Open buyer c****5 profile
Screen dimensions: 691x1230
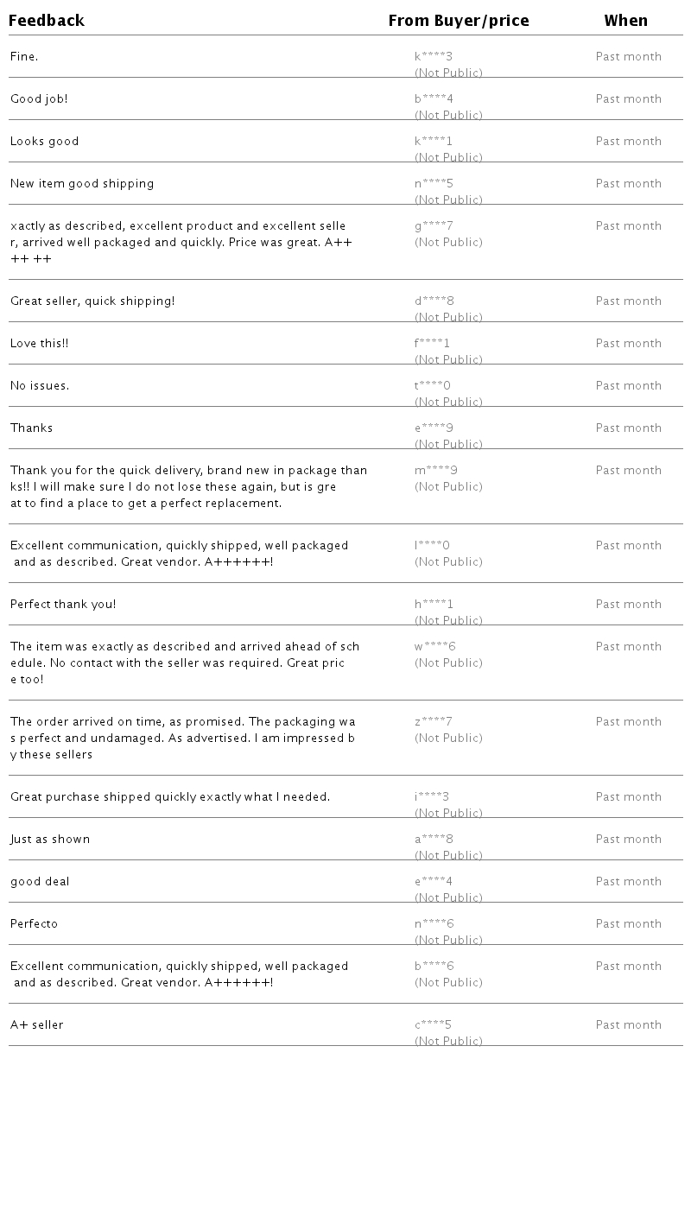coord(434,1025)
